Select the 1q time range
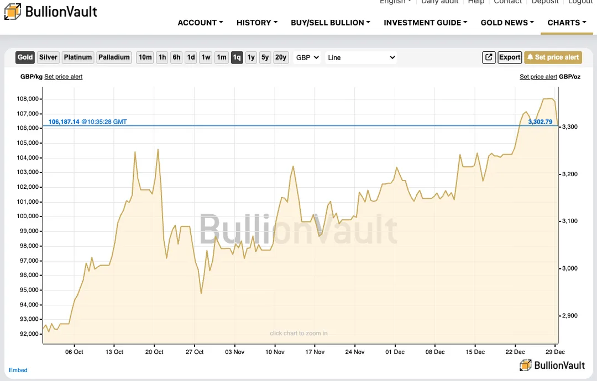Image resolution: width=597 pixels, height=381 pixels. pyautogui.click(x=237, y=57)
